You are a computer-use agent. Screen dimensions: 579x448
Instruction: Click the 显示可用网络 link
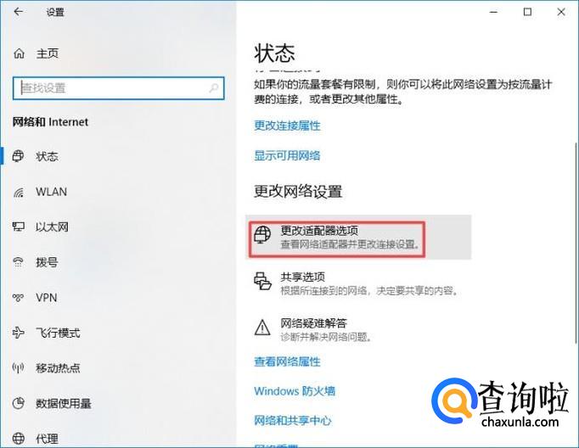tap(287, 155)
